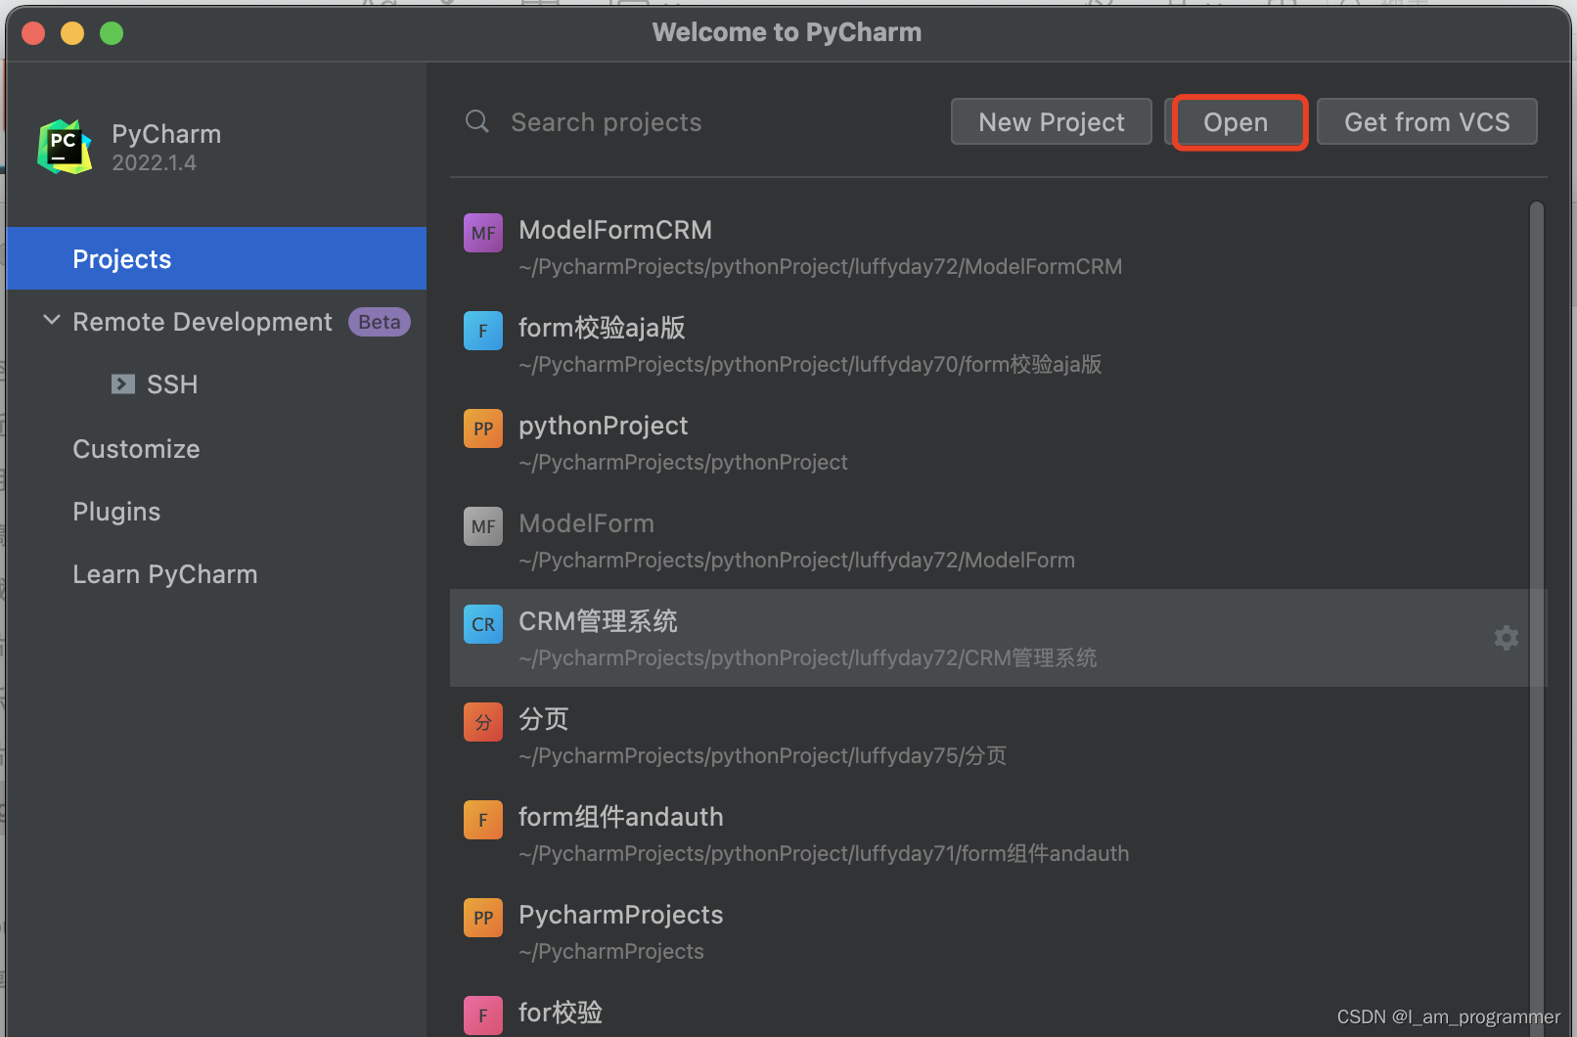Screen dimensions: 1577x1037
Task: Click the search magnifier icon
Action: [476, 121]
